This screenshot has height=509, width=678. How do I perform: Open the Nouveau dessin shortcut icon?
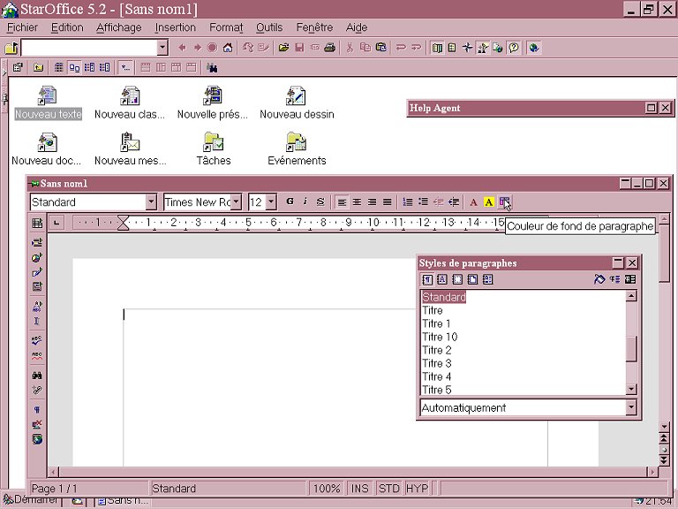297,95
